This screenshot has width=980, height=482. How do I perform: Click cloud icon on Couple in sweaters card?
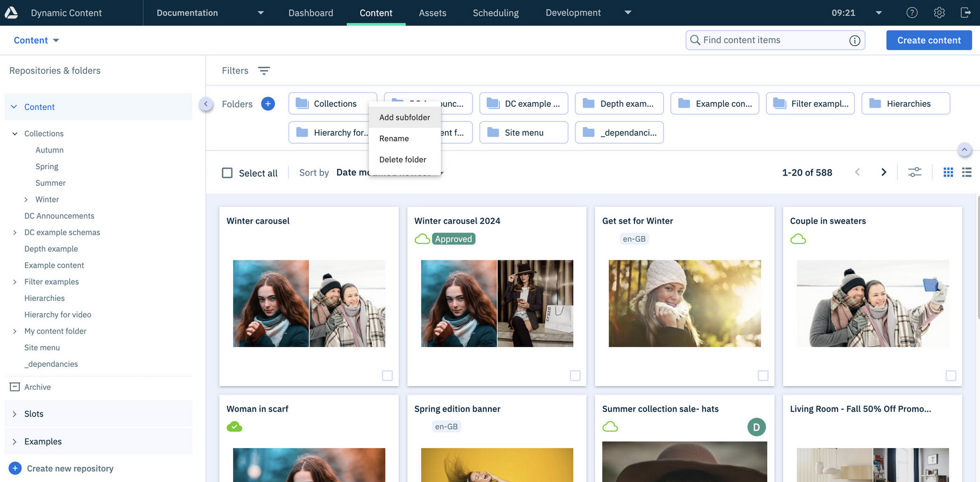pyautogui.click(x=798, y=239)
